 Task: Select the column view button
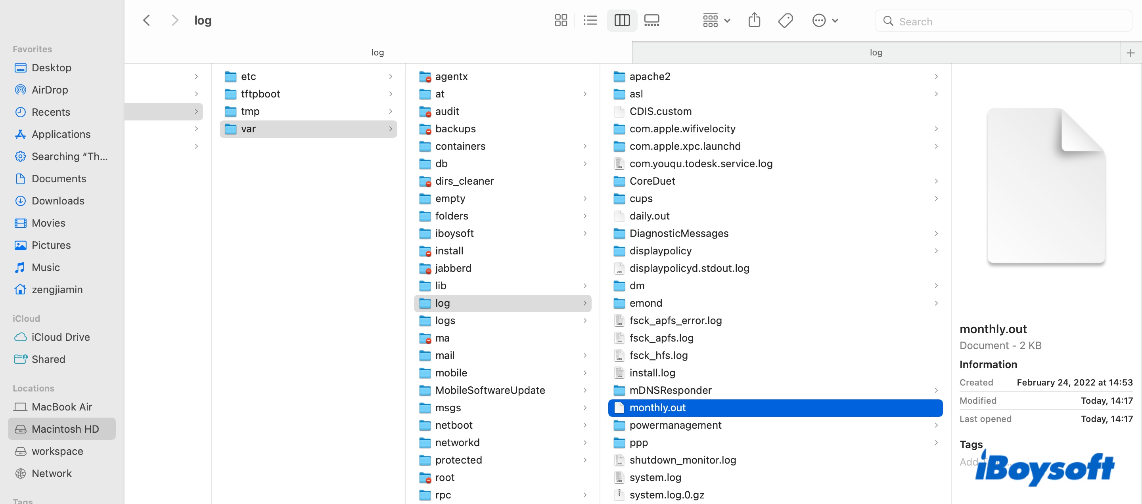point(621,20)
